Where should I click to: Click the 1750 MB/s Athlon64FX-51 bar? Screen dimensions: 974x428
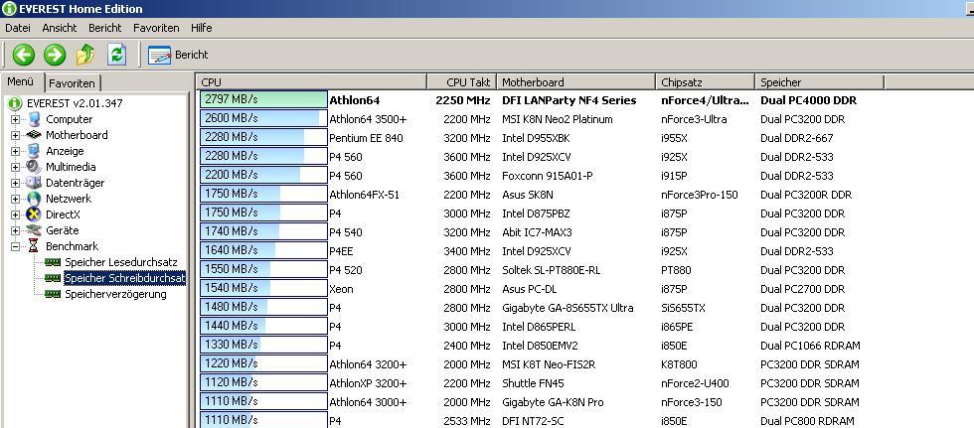point(263,194)
